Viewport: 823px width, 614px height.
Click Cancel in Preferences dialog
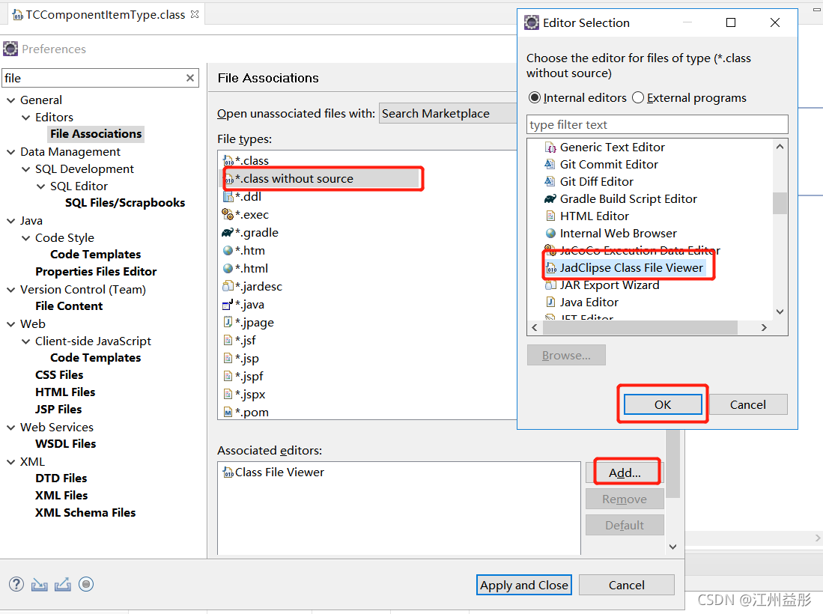click(626, 585)
